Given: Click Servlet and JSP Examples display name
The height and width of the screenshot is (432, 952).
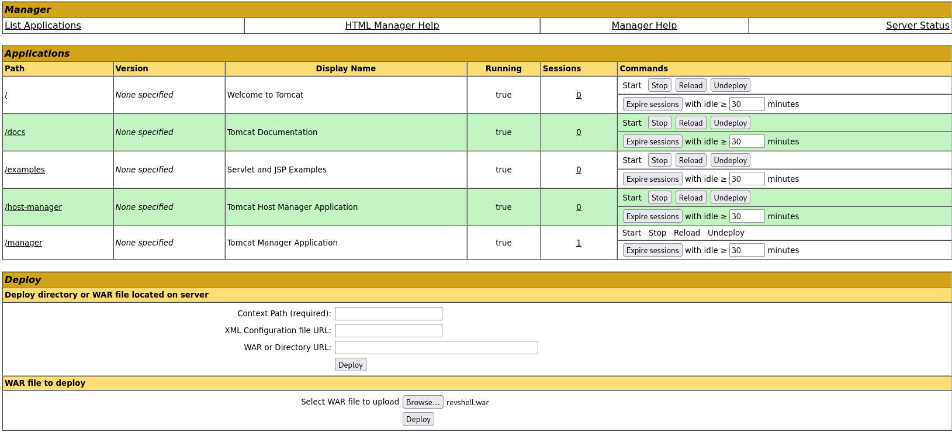Looking at the screenshot, I should [x=277, y=170].
